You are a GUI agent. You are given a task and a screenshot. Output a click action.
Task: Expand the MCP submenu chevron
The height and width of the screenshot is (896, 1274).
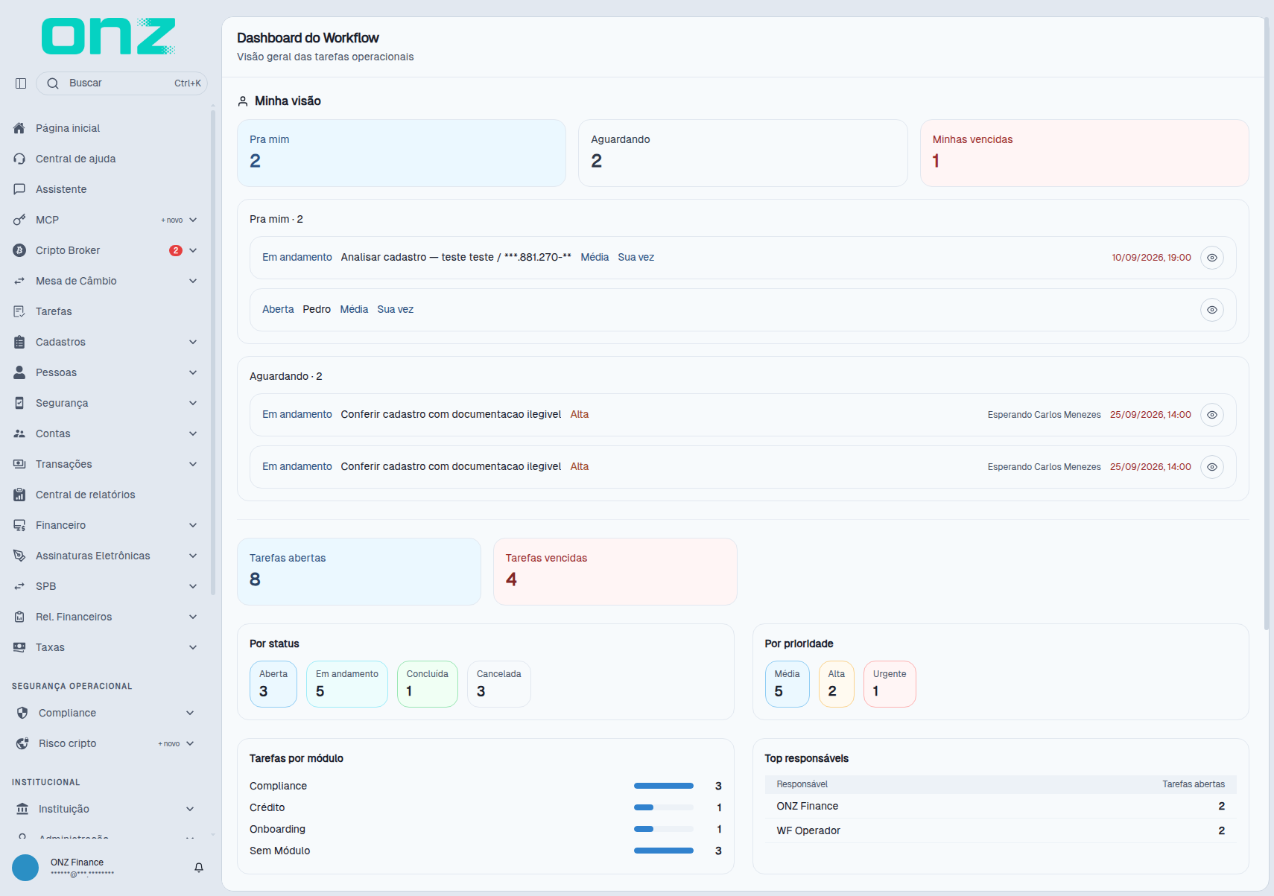[x=193, y=220]
